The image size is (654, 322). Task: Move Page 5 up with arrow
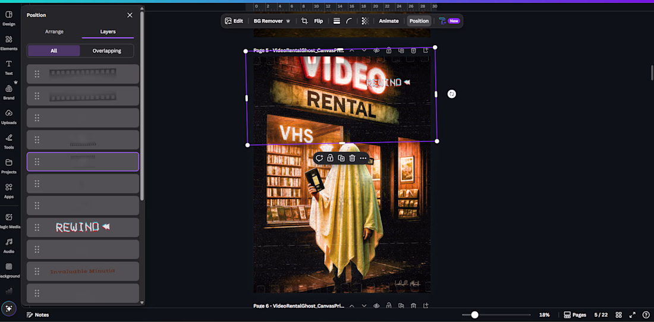(351, 50)
